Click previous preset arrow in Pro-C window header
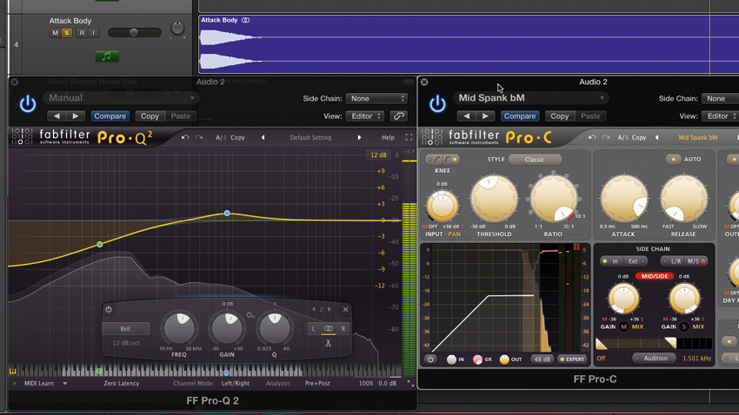Screen dimensions: 739x415 click(x=466, y=116)
